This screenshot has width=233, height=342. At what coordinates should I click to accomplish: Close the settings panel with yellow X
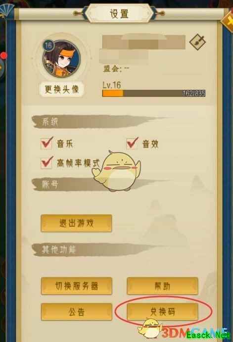pos(228,21)
